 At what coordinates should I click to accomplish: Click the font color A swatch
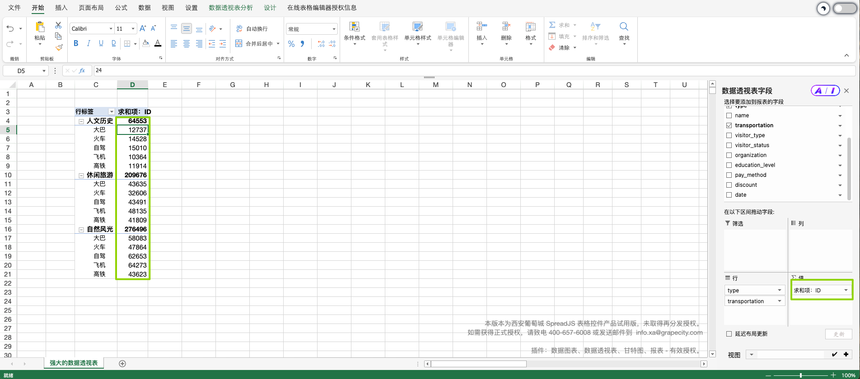158,44
